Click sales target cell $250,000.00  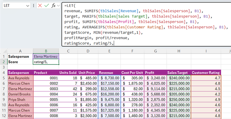tap(179, 100)
